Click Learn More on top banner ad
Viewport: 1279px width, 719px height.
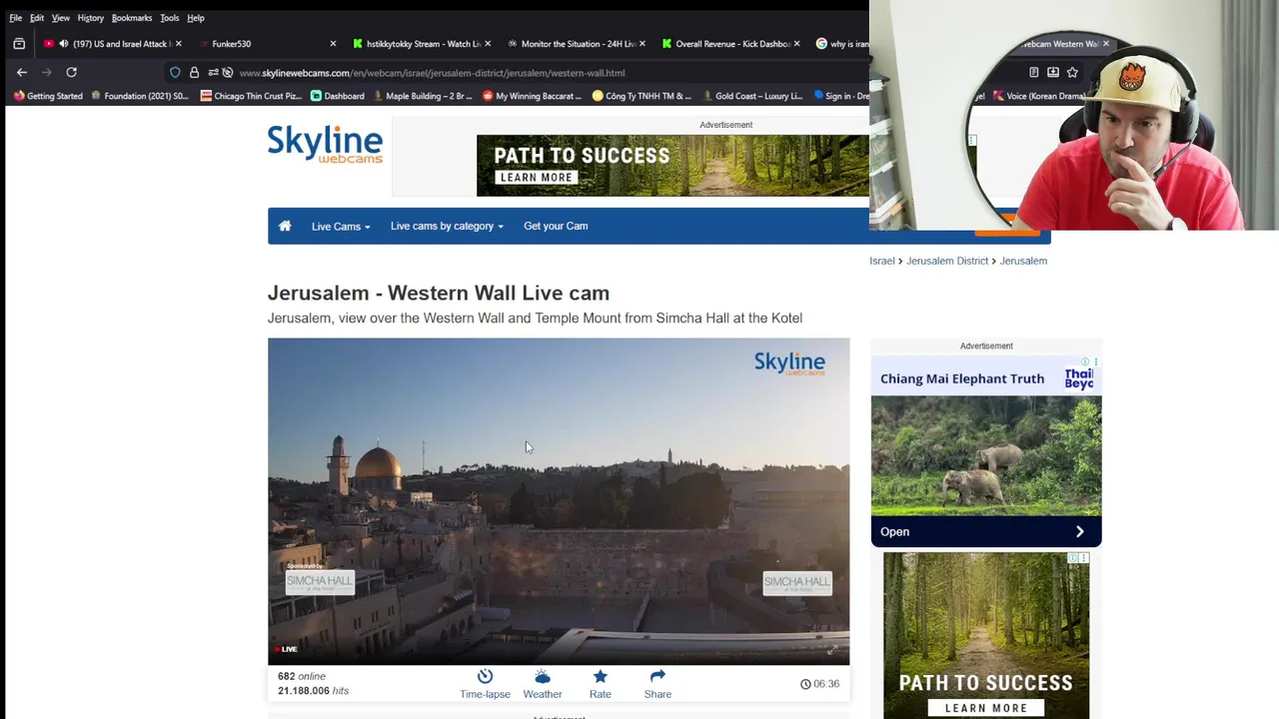(537, 178)
